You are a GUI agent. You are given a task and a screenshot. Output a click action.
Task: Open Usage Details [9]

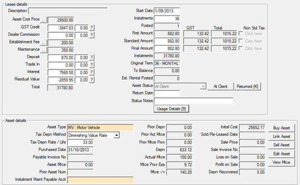click(171, 109)
